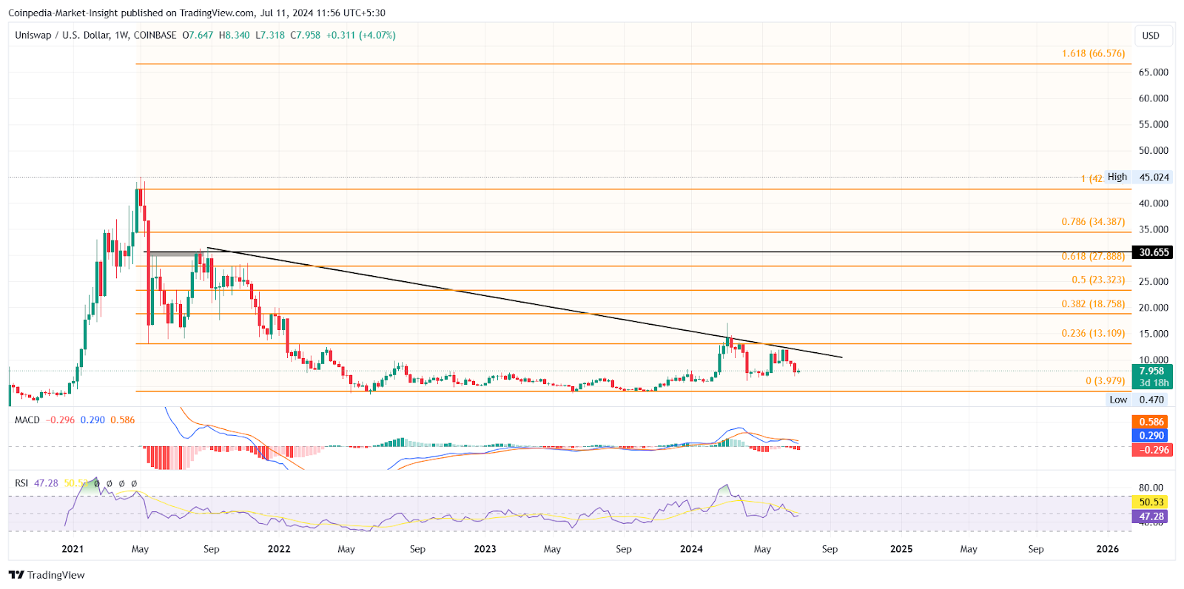Click the 2025 time axis label
1184x589 pixels.
901,549
